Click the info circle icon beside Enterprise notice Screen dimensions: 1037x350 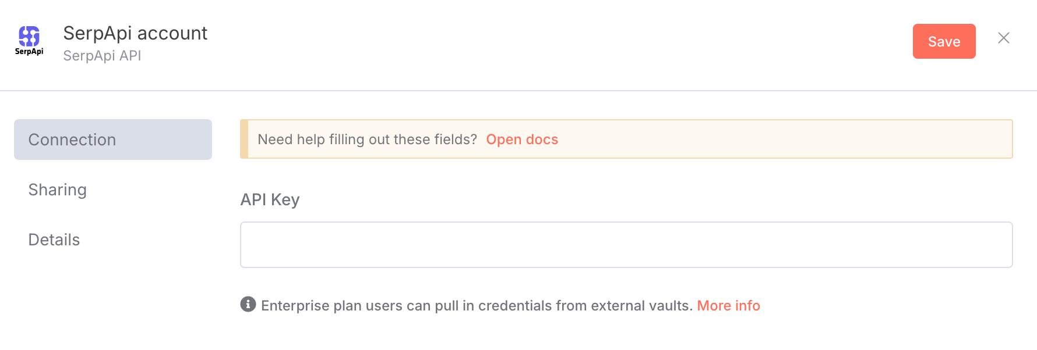tap(248, 304)
